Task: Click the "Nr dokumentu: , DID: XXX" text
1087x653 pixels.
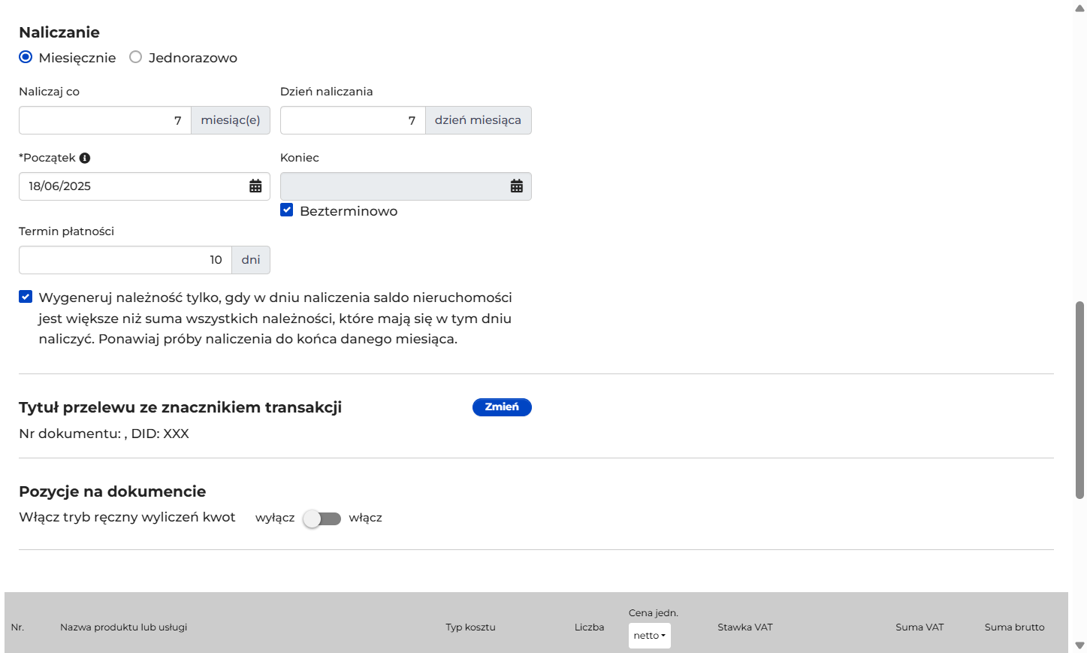Action: pyautogui.click(x=104, y=434)
